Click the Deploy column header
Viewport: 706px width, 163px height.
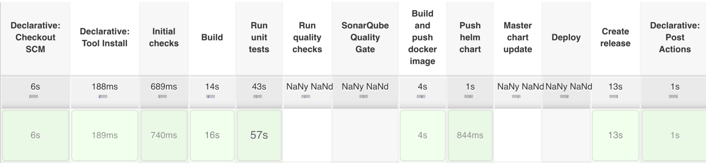pyautogui.click(x=566, y=37)
